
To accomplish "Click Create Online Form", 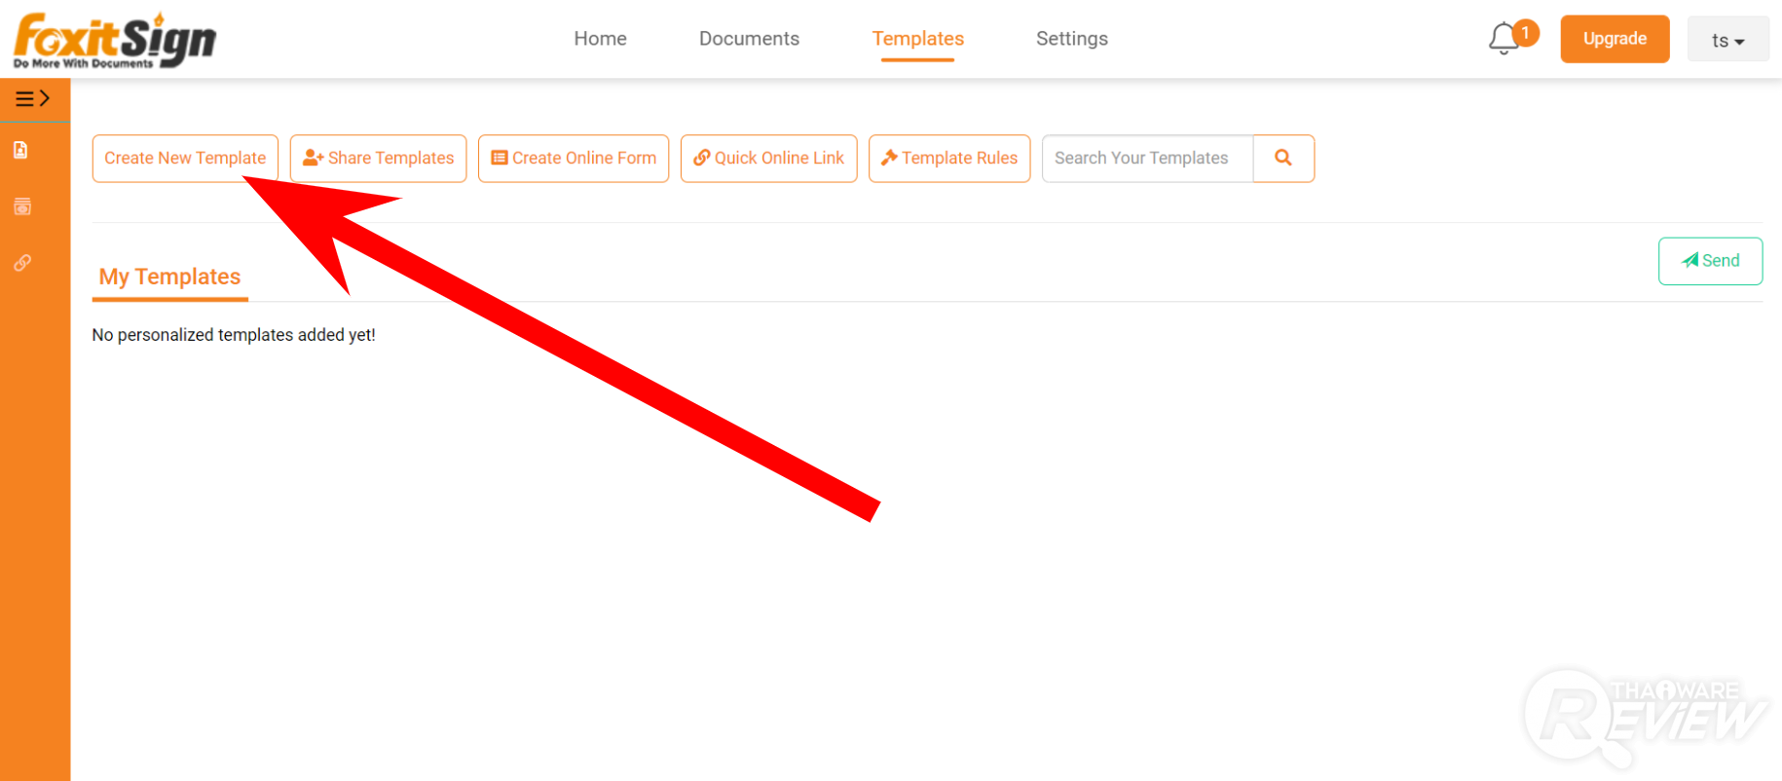I will [x=574, y=159].
